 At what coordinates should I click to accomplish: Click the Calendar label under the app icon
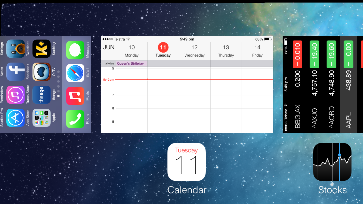187,190
